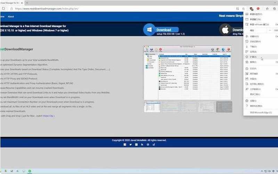Image resolution: width=278 pixels, height=174 pixels.
Task: Close the Neat Download Manager tab
Action: pos(22,3)
